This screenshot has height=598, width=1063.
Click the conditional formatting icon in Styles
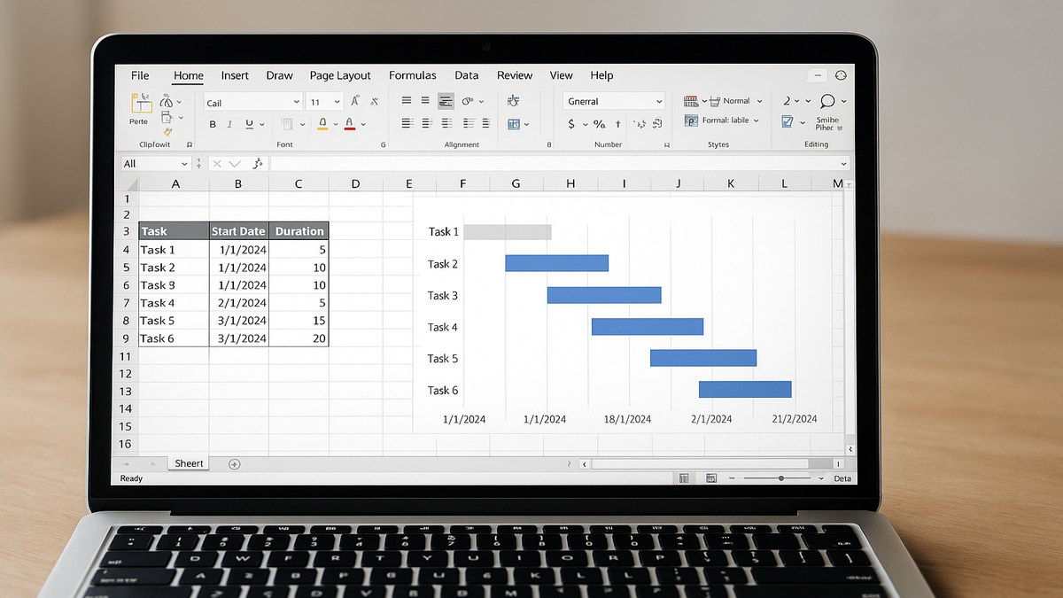[x=690, y=101]
